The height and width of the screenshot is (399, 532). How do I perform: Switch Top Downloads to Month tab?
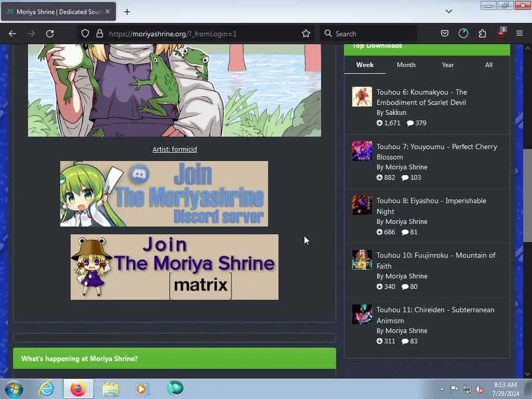[x=406, y=65]
